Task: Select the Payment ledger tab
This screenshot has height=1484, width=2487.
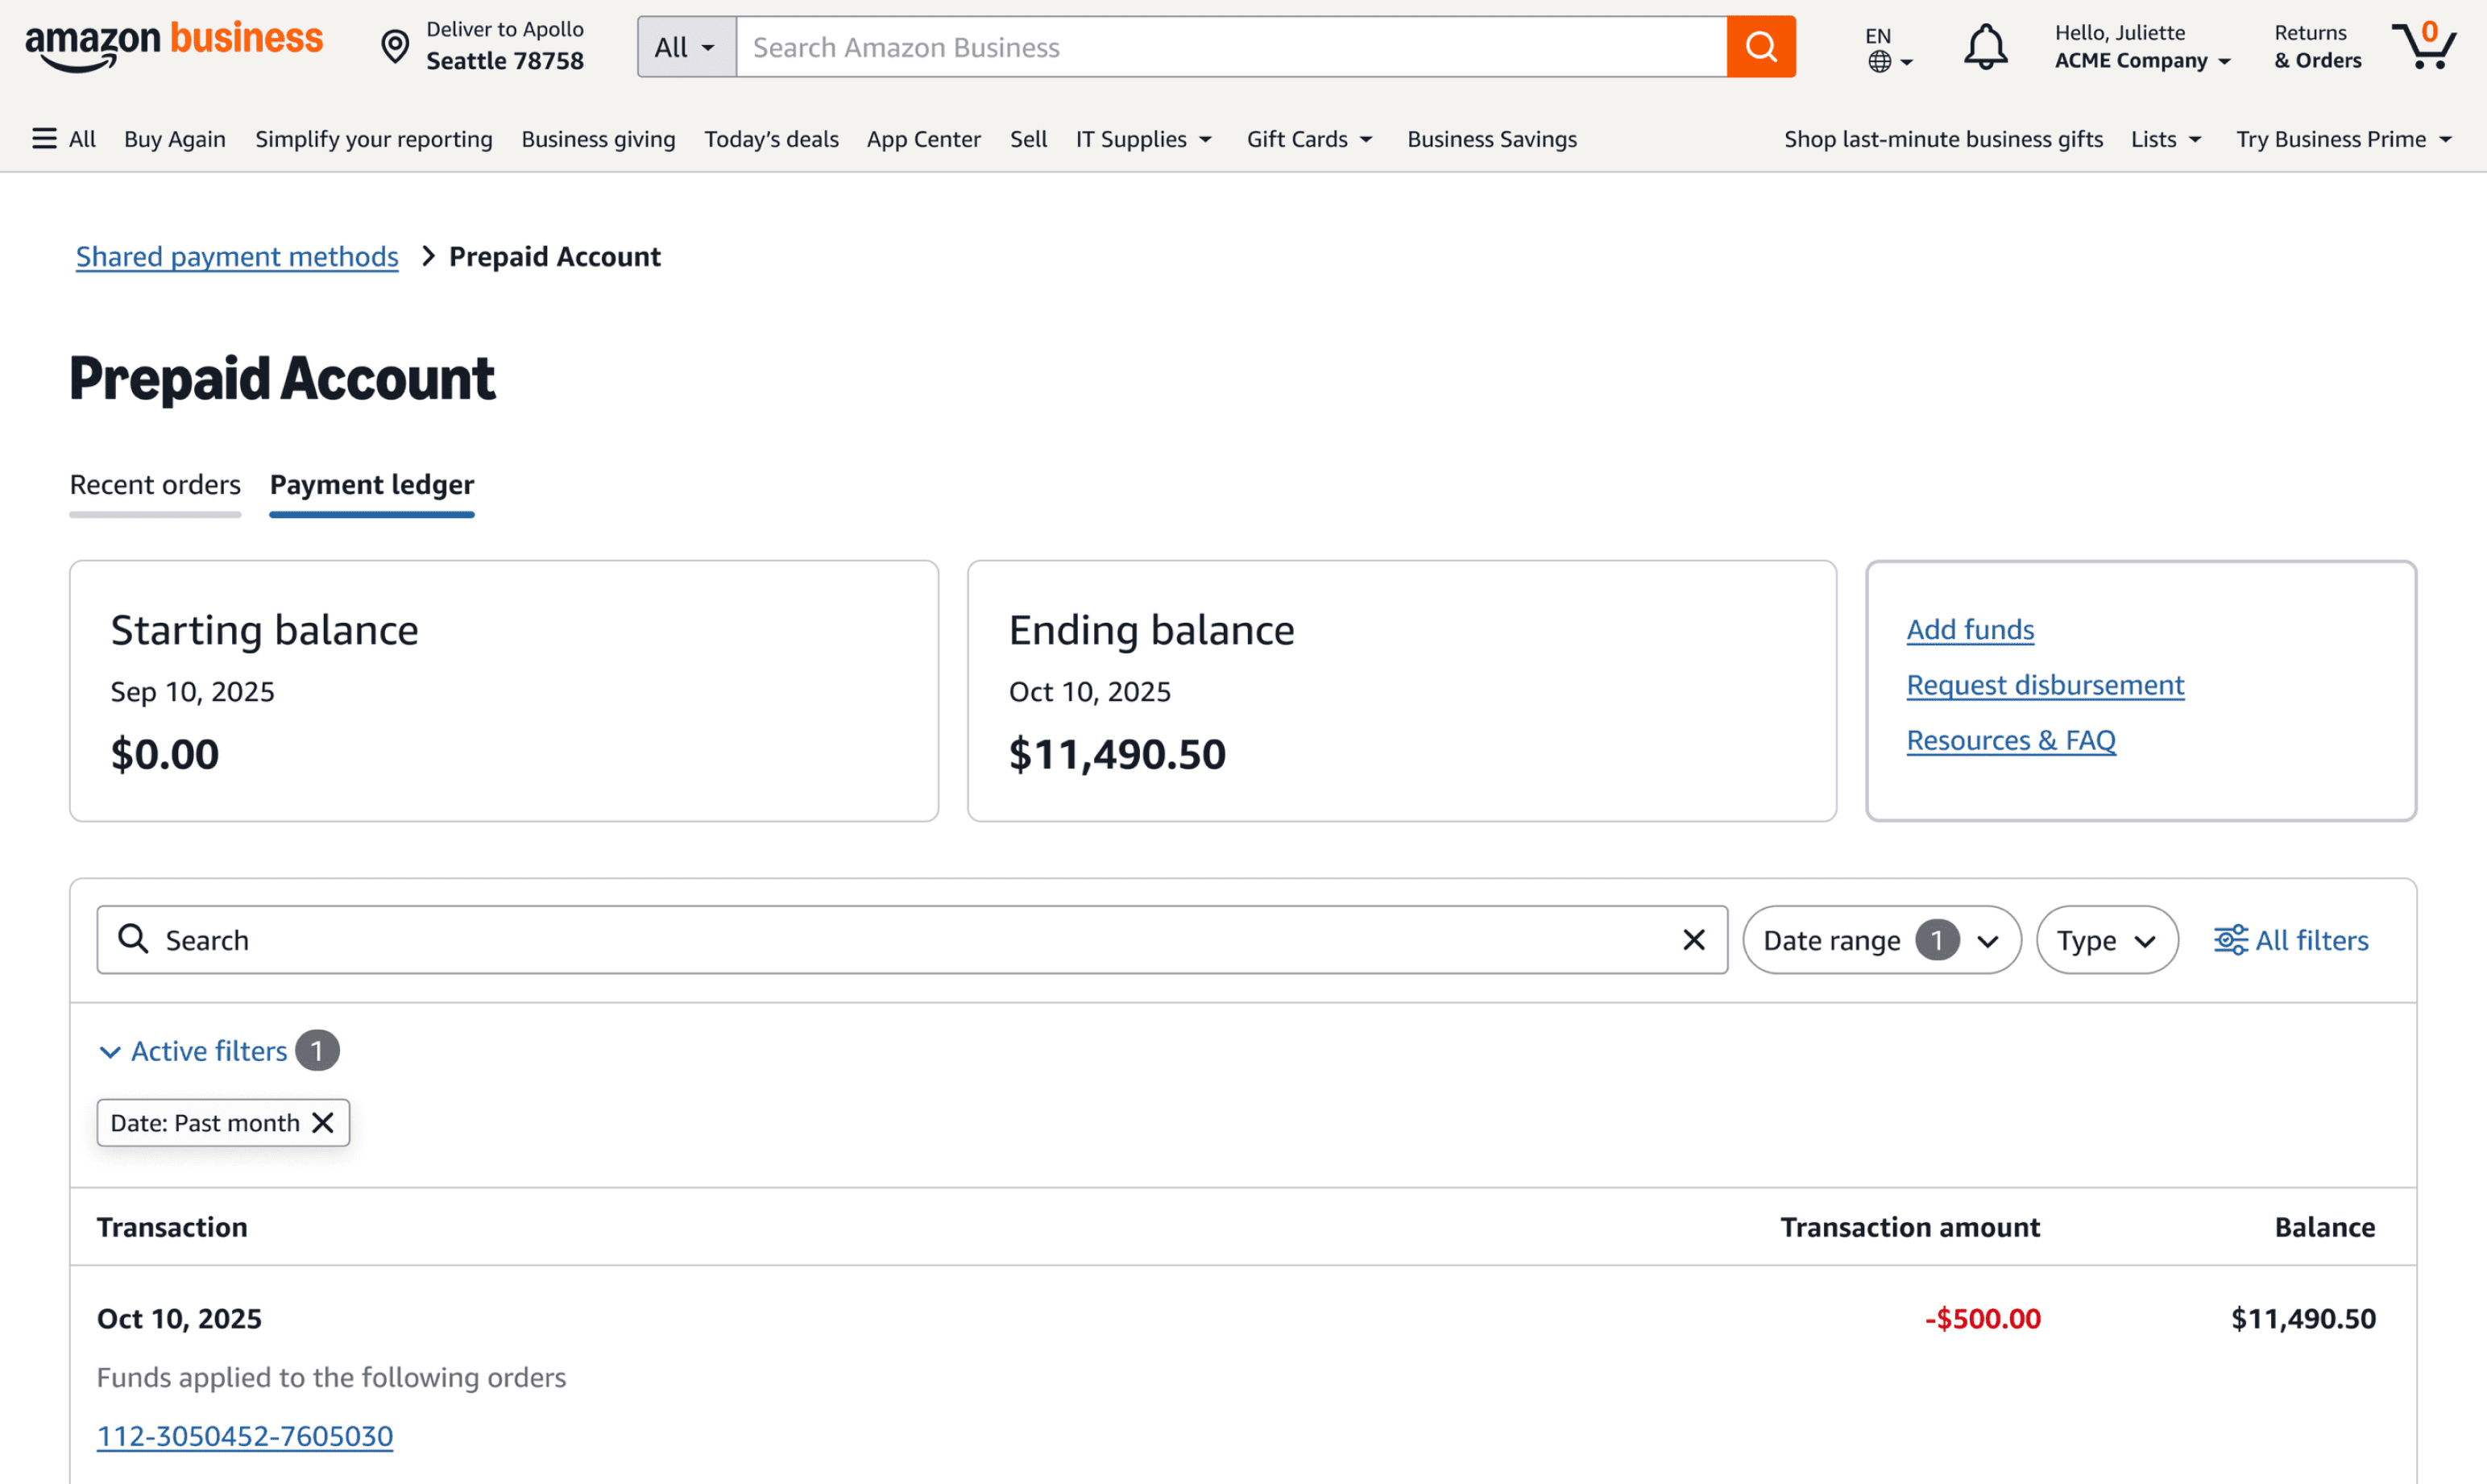Action: [x=371, y=485]
